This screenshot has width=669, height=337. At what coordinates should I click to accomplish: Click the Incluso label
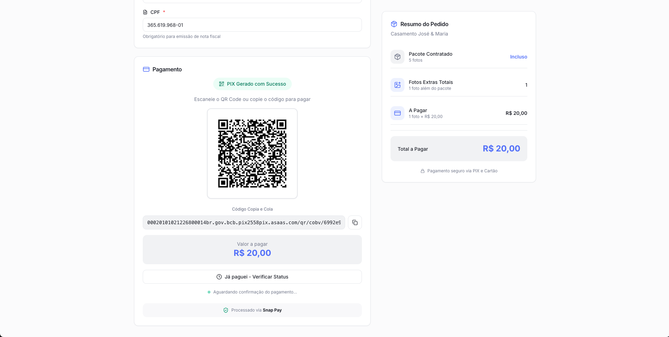(x=519, y=57)
